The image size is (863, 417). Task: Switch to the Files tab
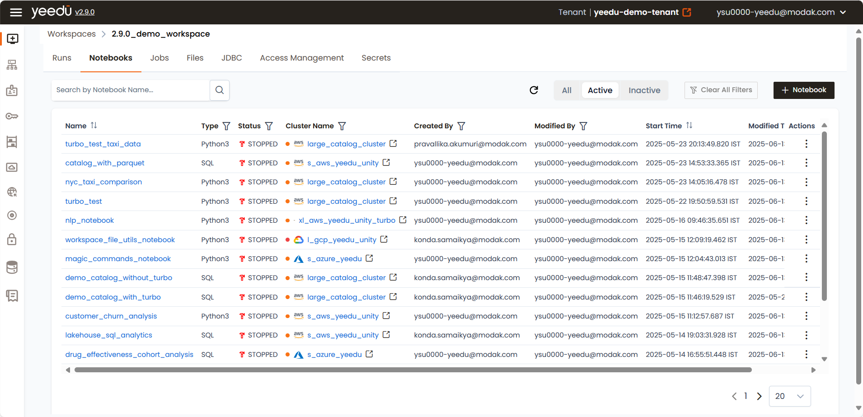195,58
